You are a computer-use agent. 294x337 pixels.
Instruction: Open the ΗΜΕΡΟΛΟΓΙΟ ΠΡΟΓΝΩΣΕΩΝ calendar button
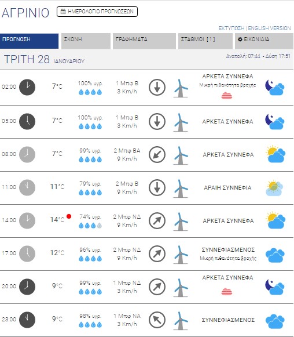click(x=97, y=12)
